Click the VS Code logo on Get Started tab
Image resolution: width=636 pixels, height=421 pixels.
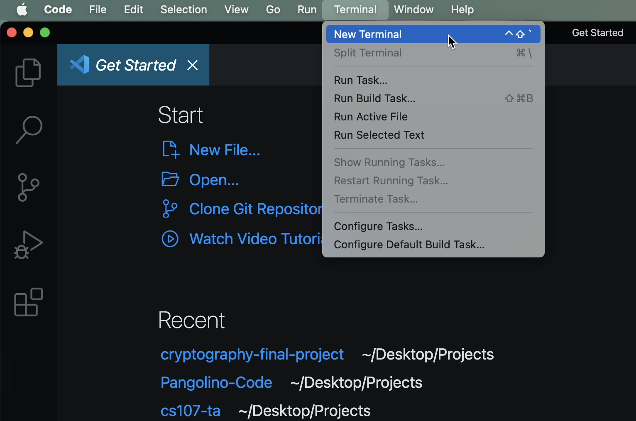[x=79, y=65]
